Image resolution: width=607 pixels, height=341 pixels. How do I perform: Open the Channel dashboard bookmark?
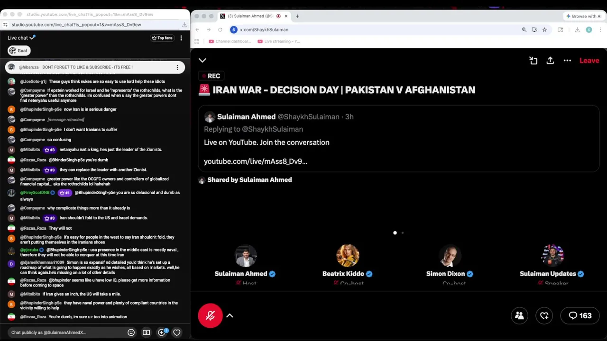230,41
